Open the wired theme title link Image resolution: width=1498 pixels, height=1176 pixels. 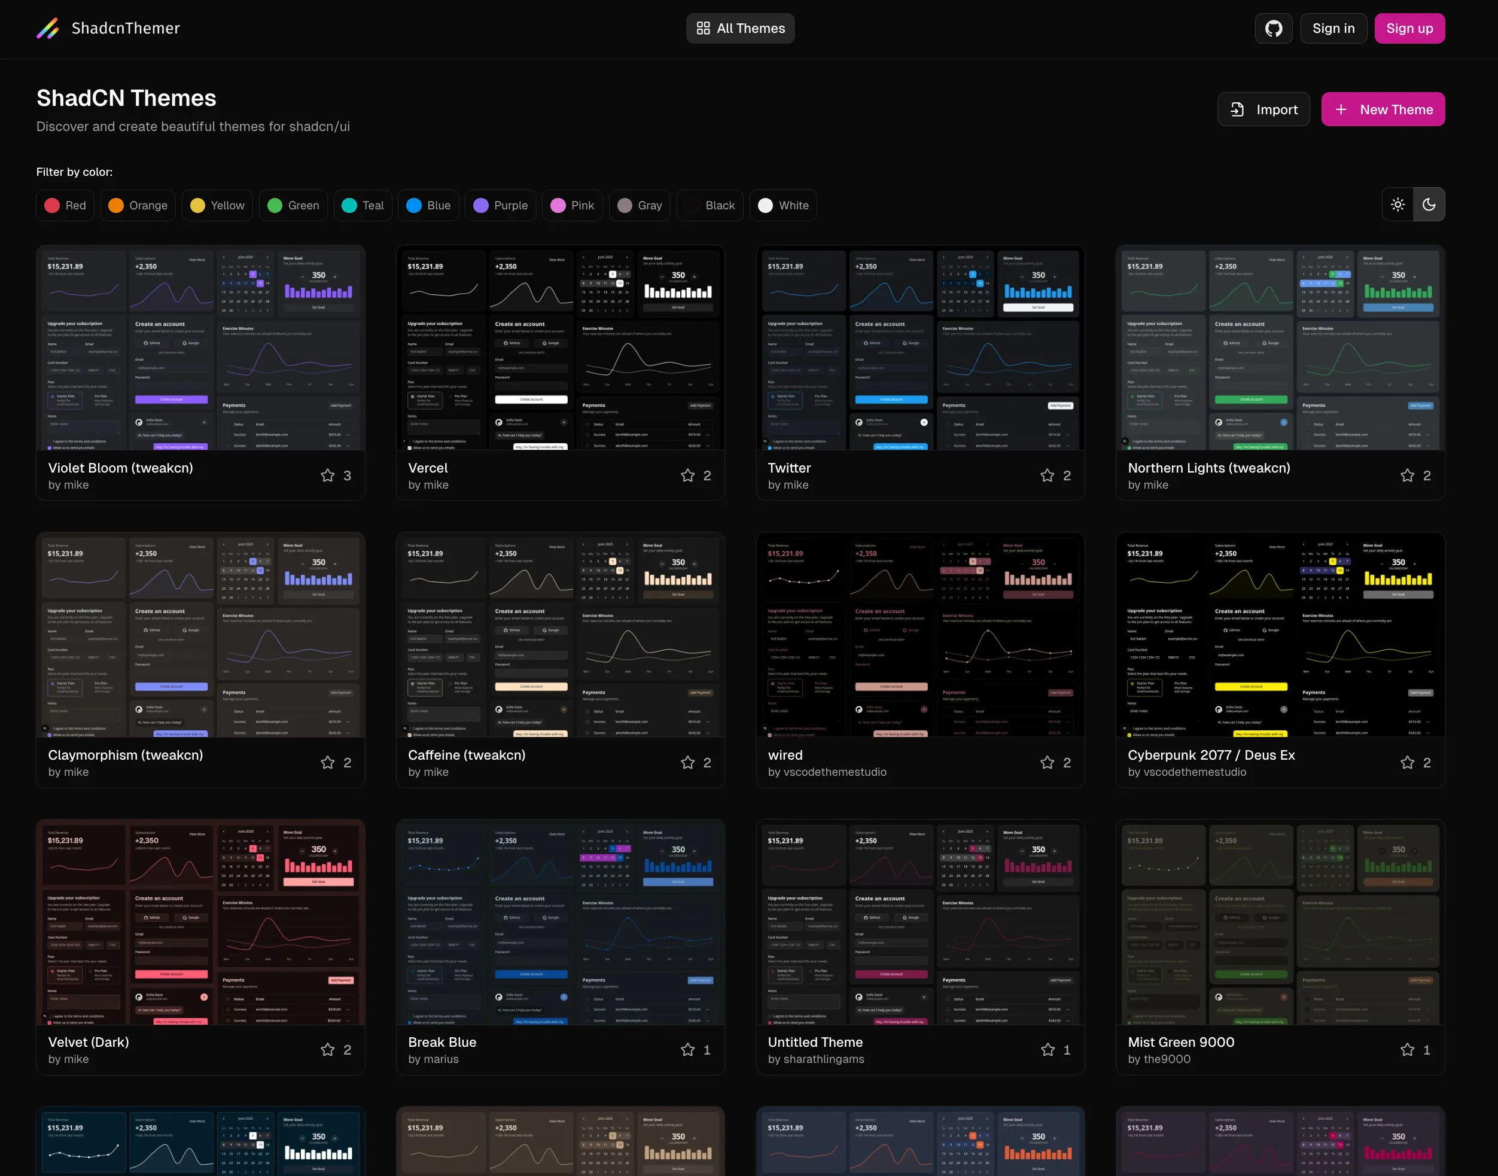pos(785,755)
